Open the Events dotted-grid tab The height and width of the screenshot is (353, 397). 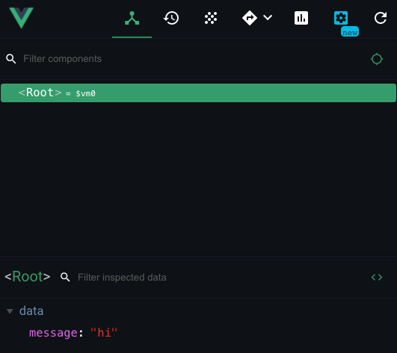(x=211, y=18)
